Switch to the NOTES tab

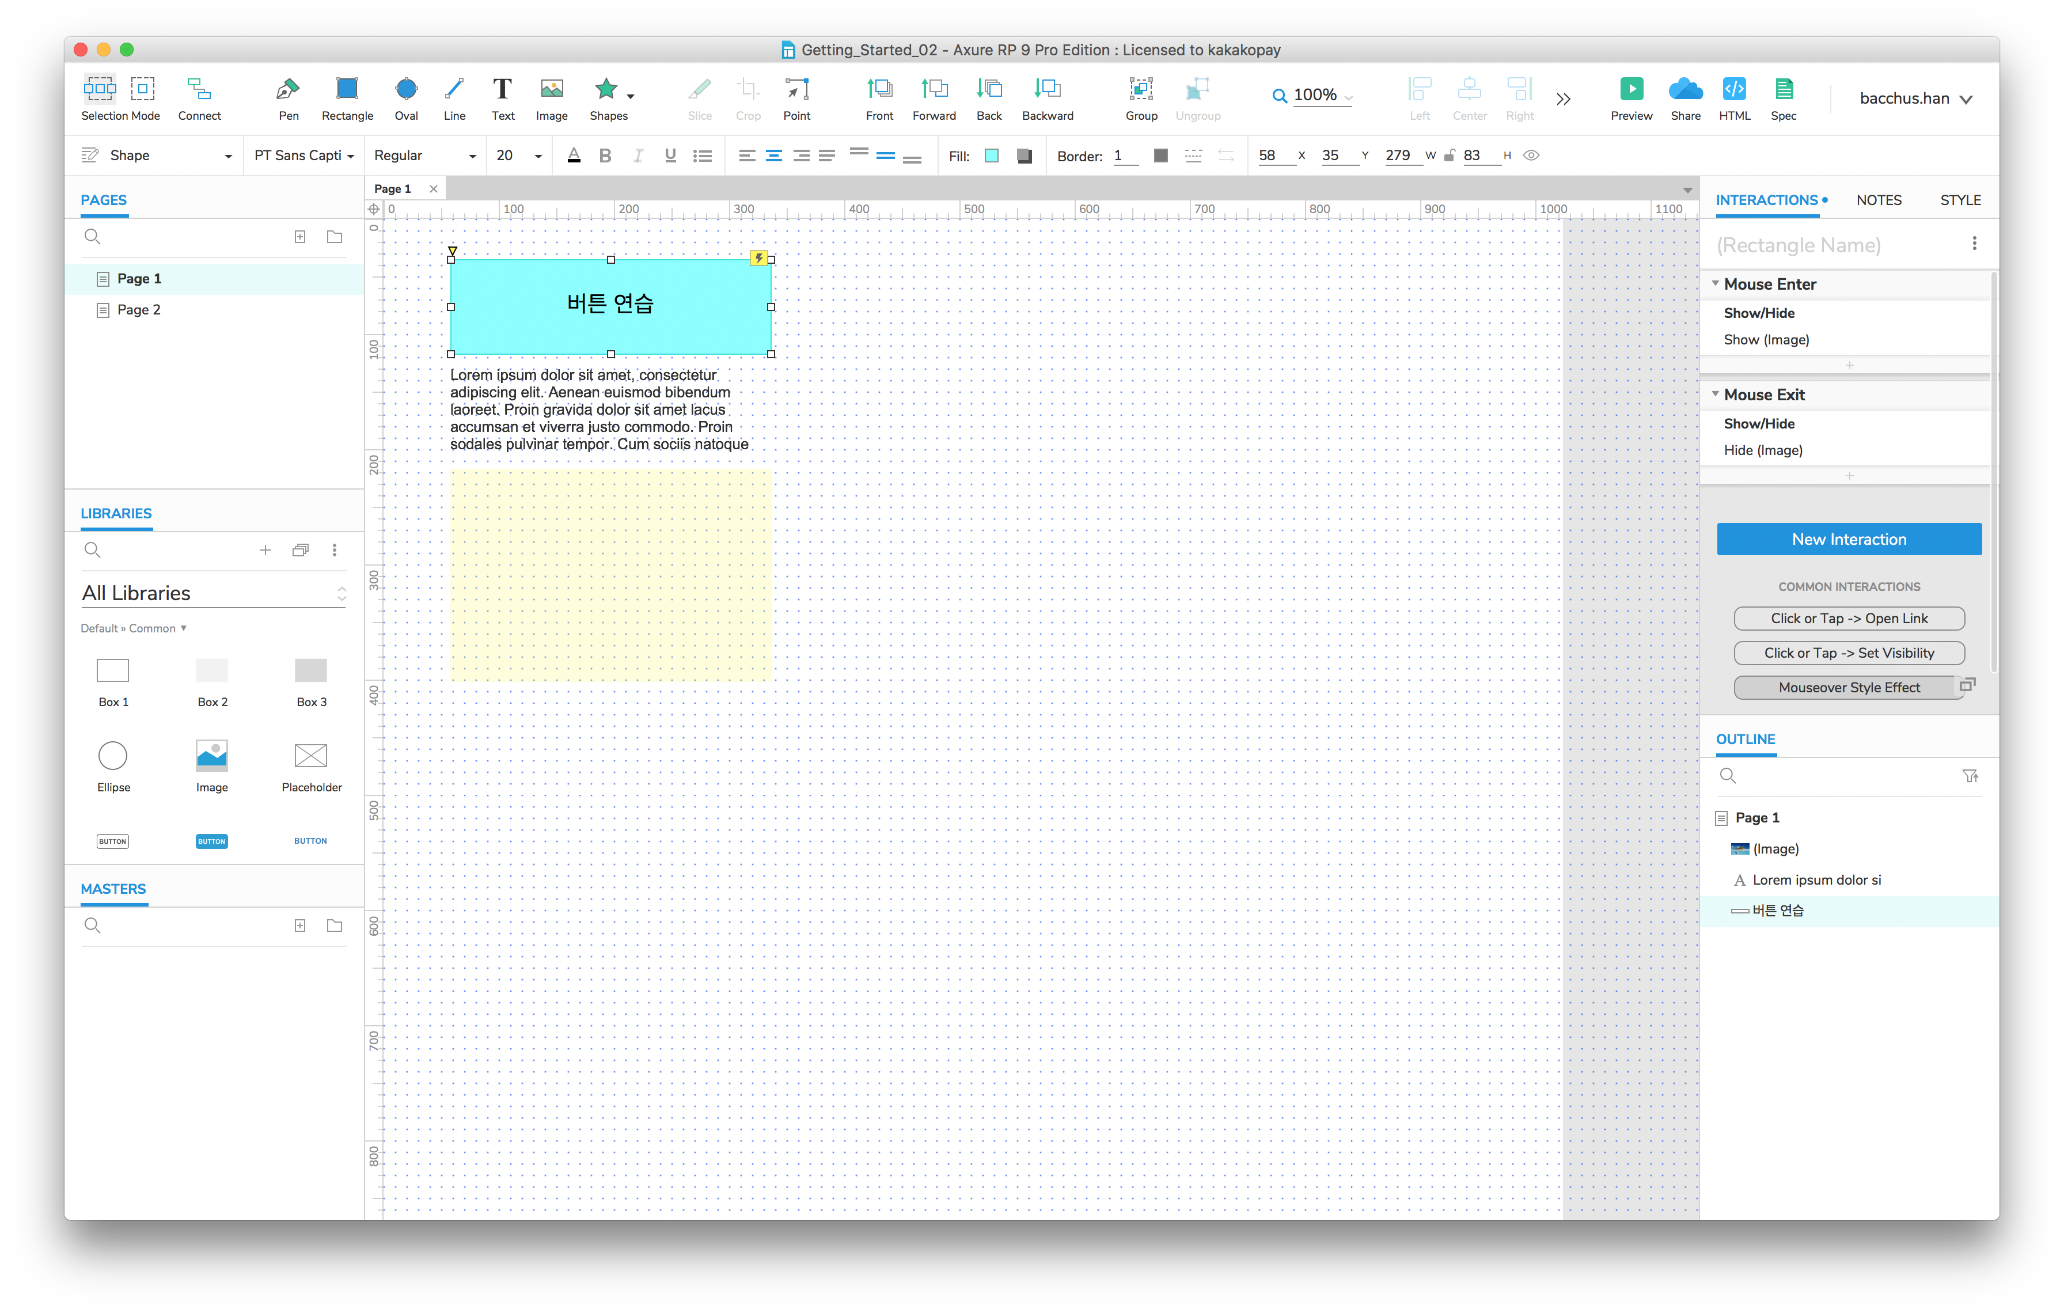coord(1878,200)
